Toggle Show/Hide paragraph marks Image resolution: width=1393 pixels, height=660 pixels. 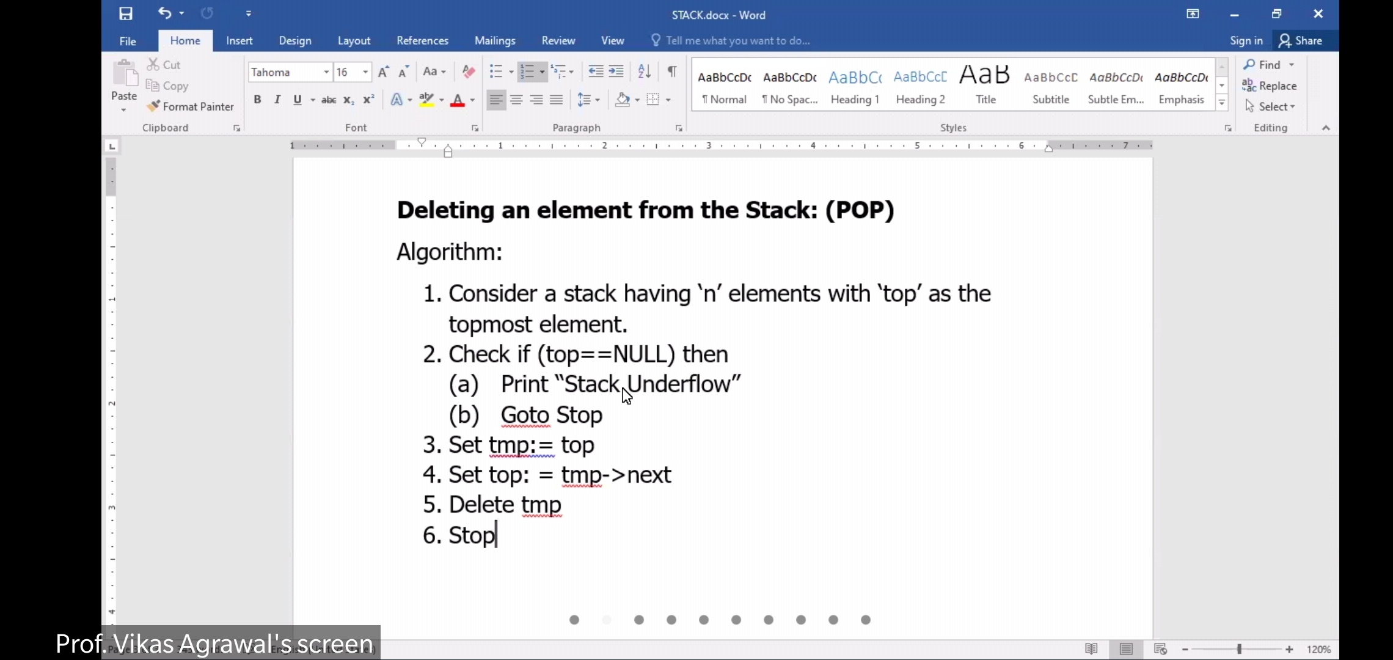click(x=671, y=71)
